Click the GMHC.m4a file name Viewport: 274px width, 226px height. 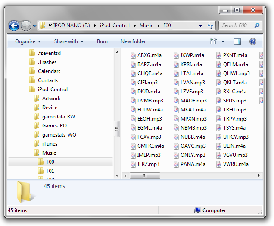tap(151, 146)
